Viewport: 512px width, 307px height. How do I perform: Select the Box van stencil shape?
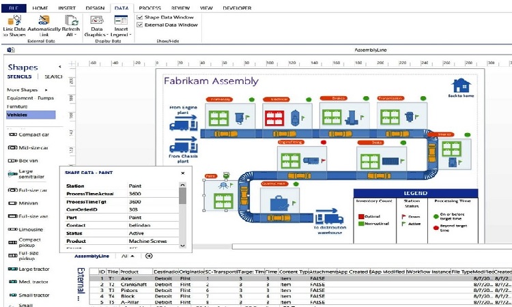click(23, 160)
